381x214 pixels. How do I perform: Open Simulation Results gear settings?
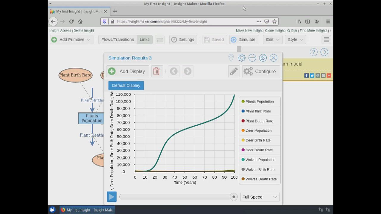242,58
